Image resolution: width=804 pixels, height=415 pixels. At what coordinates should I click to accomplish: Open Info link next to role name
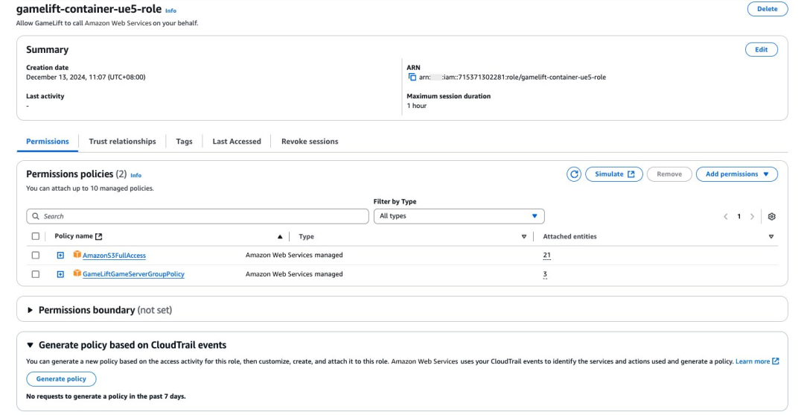tap(170, 10)
